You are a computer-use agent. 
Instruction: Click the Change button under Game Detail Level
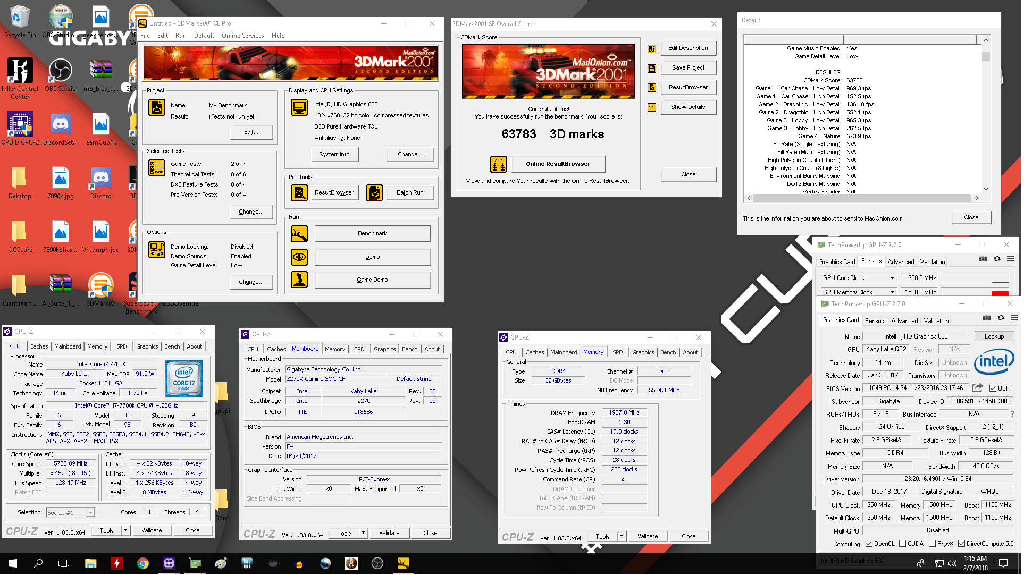click(x=253, y=283)
